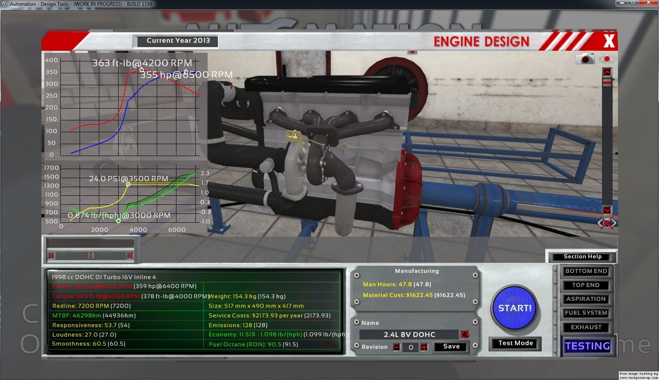Click the horizontal slider right arrow
Image resolution: width=659 pixels, height=380 pixels.
[130, 256]
